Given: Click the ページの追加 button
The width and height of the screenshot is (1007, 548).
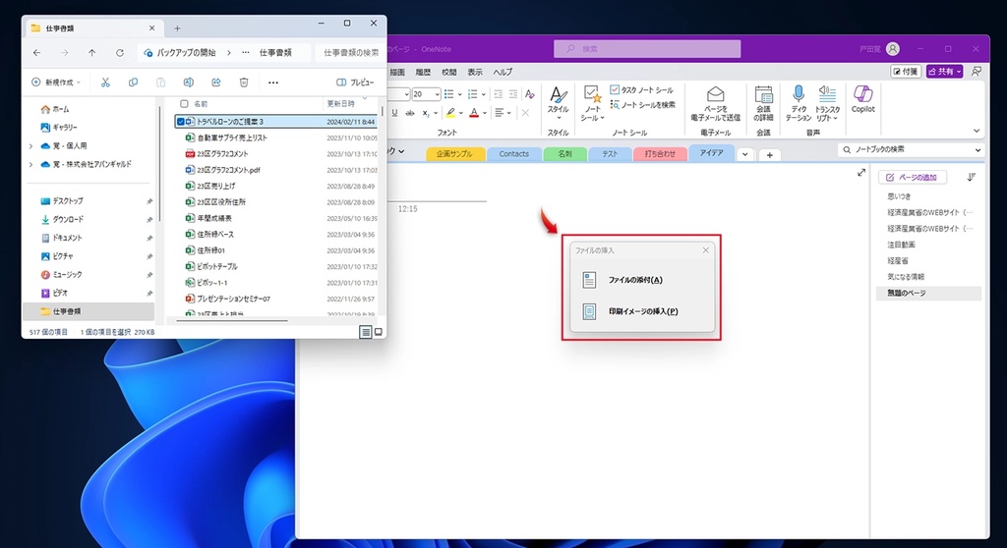Looking at the screenshot, I should click(912, 177).
